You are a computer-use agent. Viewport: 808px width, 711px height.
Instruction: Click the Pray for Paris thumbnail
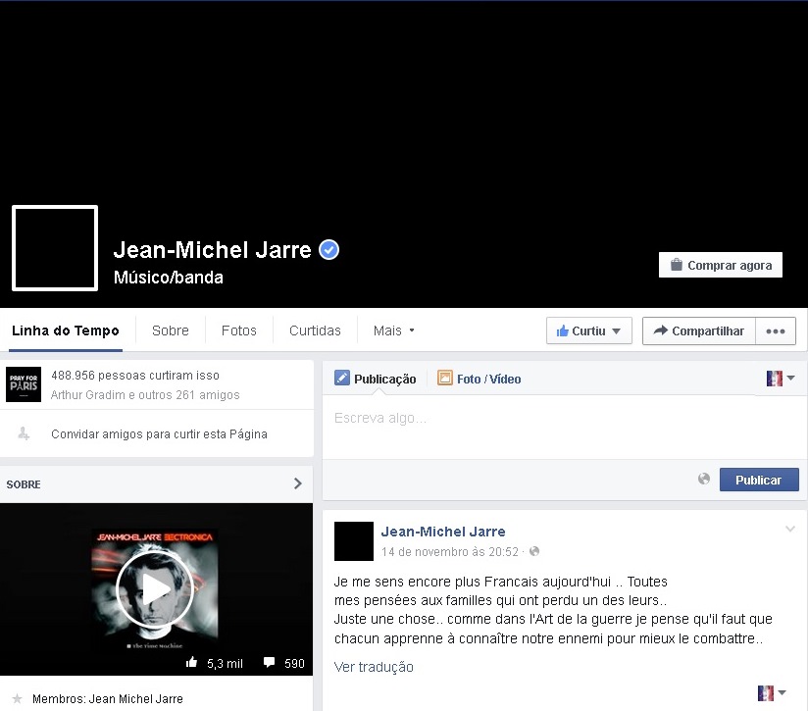(x=24, y=384)
